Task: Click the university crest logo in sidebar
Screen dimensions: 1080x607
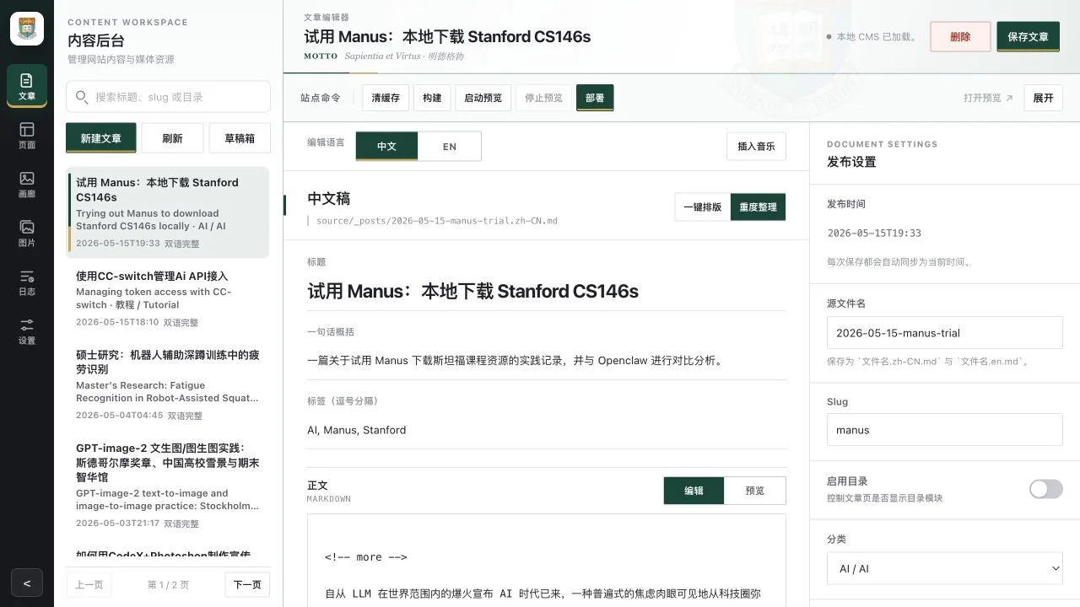Action: pyautogui.click(x=27, y=29)
